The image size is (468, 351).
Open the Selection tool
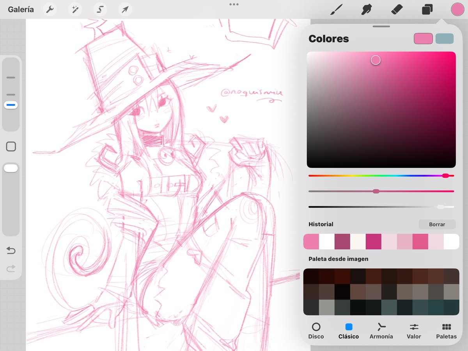(100, 9)
